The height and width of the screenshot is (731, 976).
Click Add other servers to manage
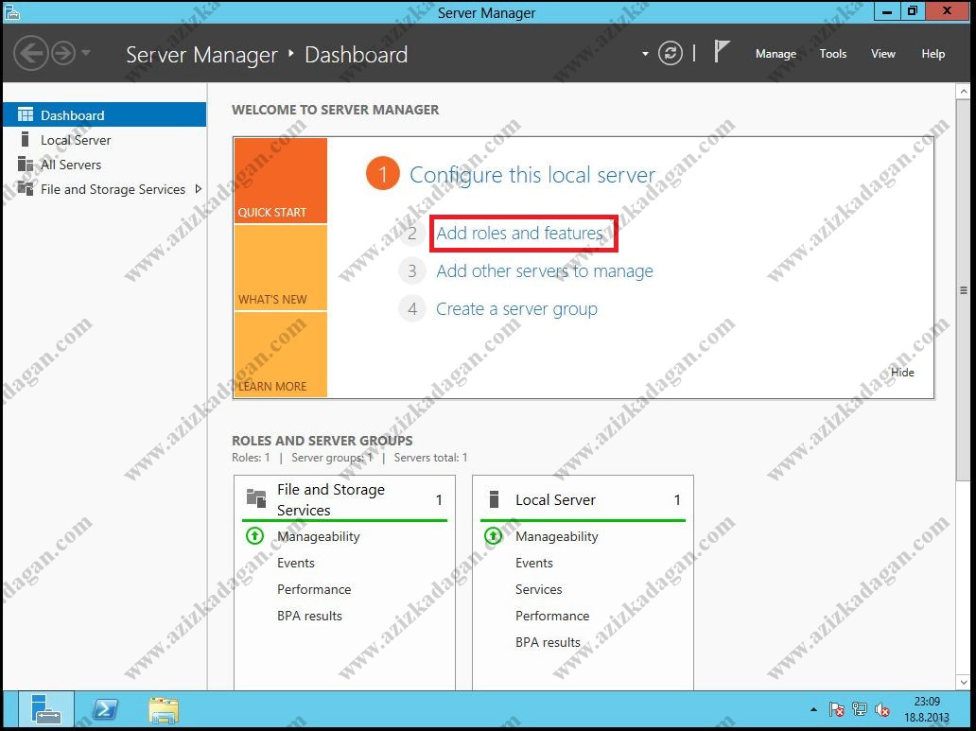click(x=544, y=271)
